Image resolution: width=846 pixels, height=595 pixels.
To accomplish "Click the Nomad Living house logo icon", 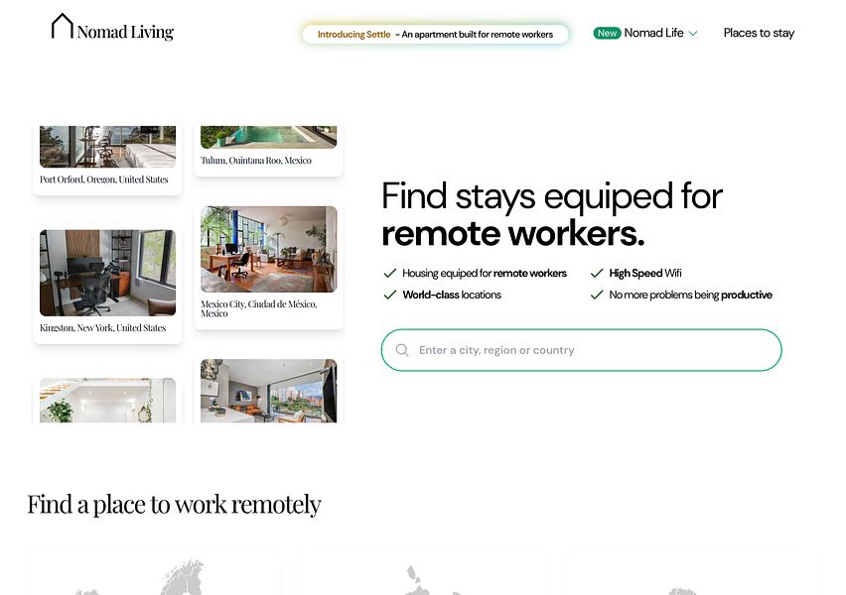I will click(x=62, y=27).
